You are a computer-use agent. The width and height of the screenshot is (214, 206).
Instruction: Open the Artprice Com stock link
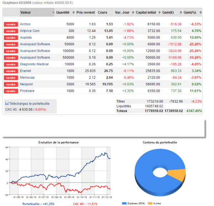tap(30, 31)
